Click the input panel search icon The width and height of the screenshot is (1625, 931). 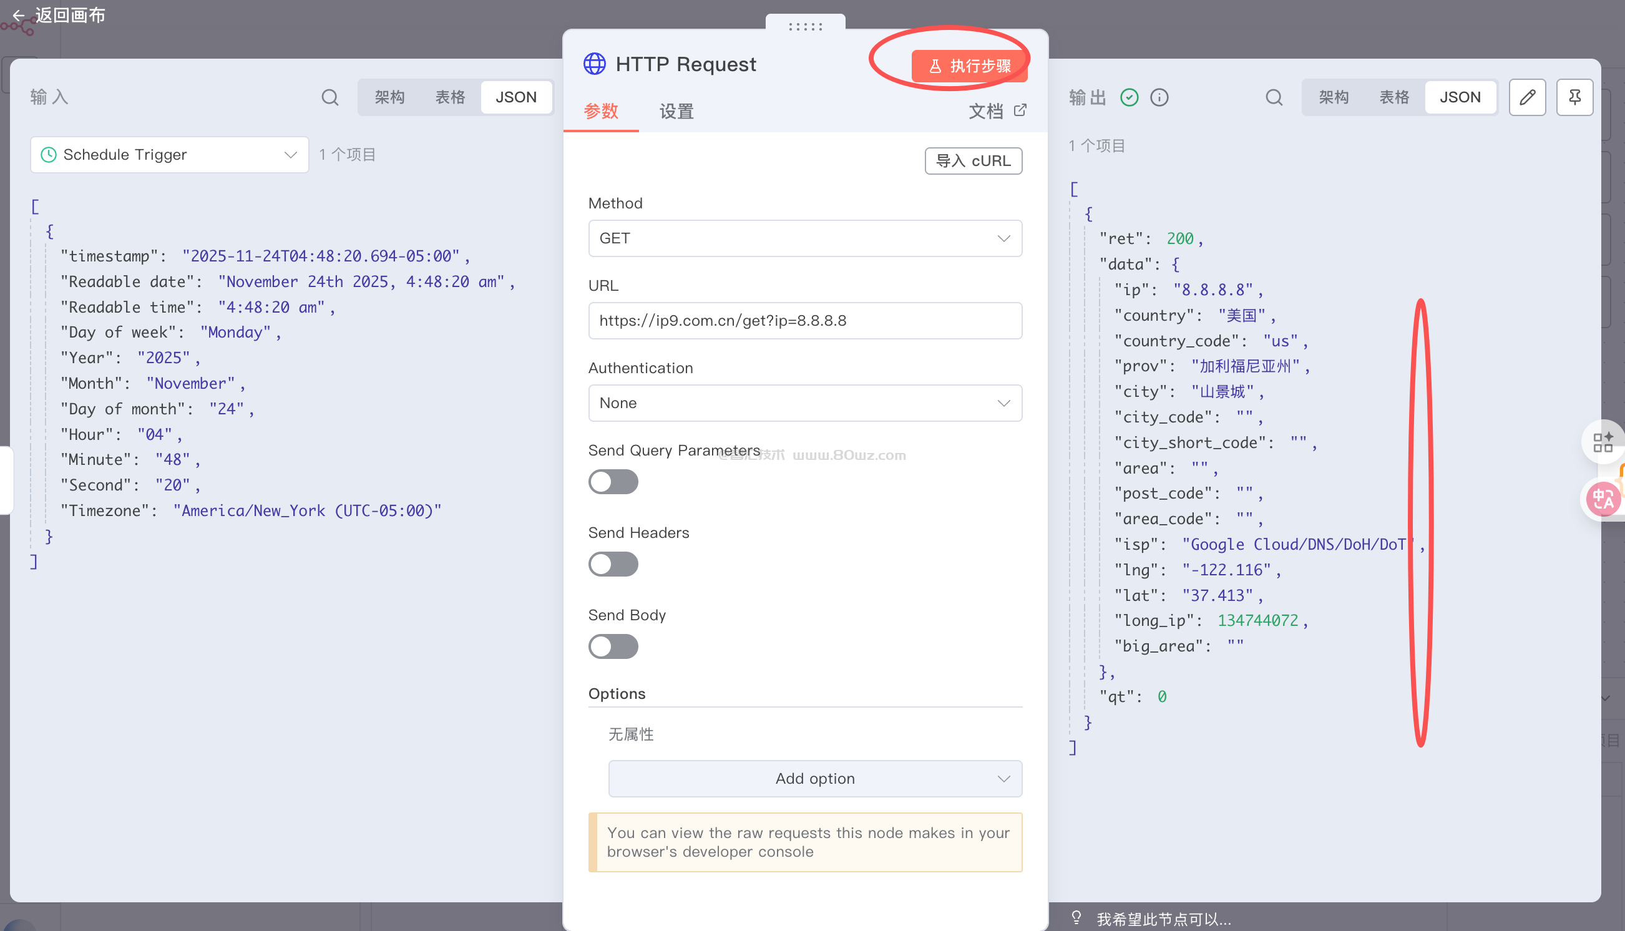click(330, 97)
